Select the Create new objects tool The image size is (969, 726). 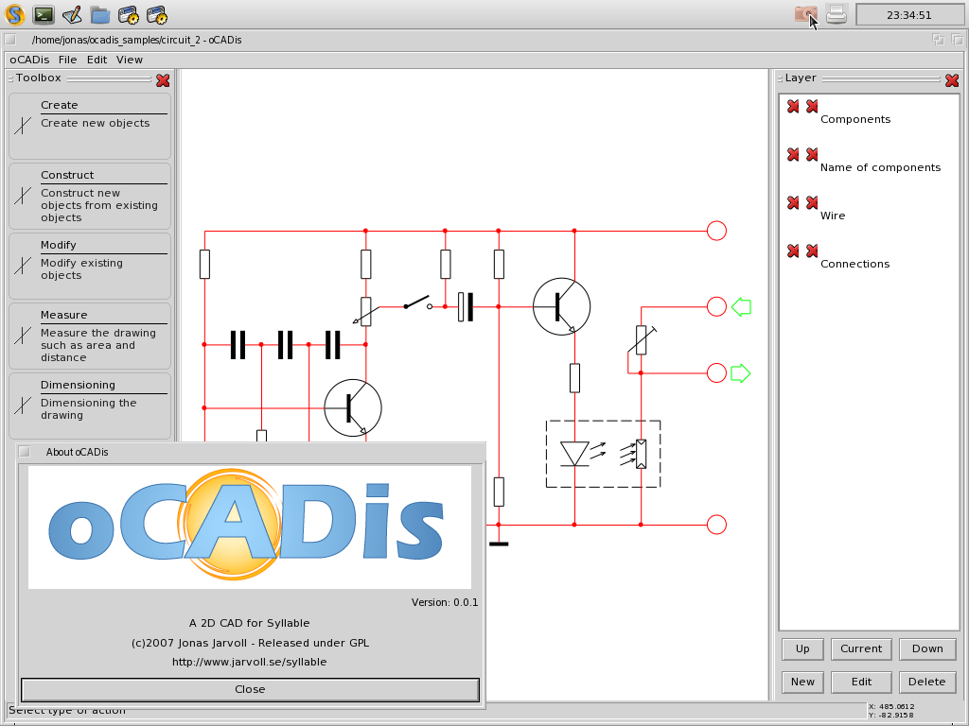[x=90, y=127]
